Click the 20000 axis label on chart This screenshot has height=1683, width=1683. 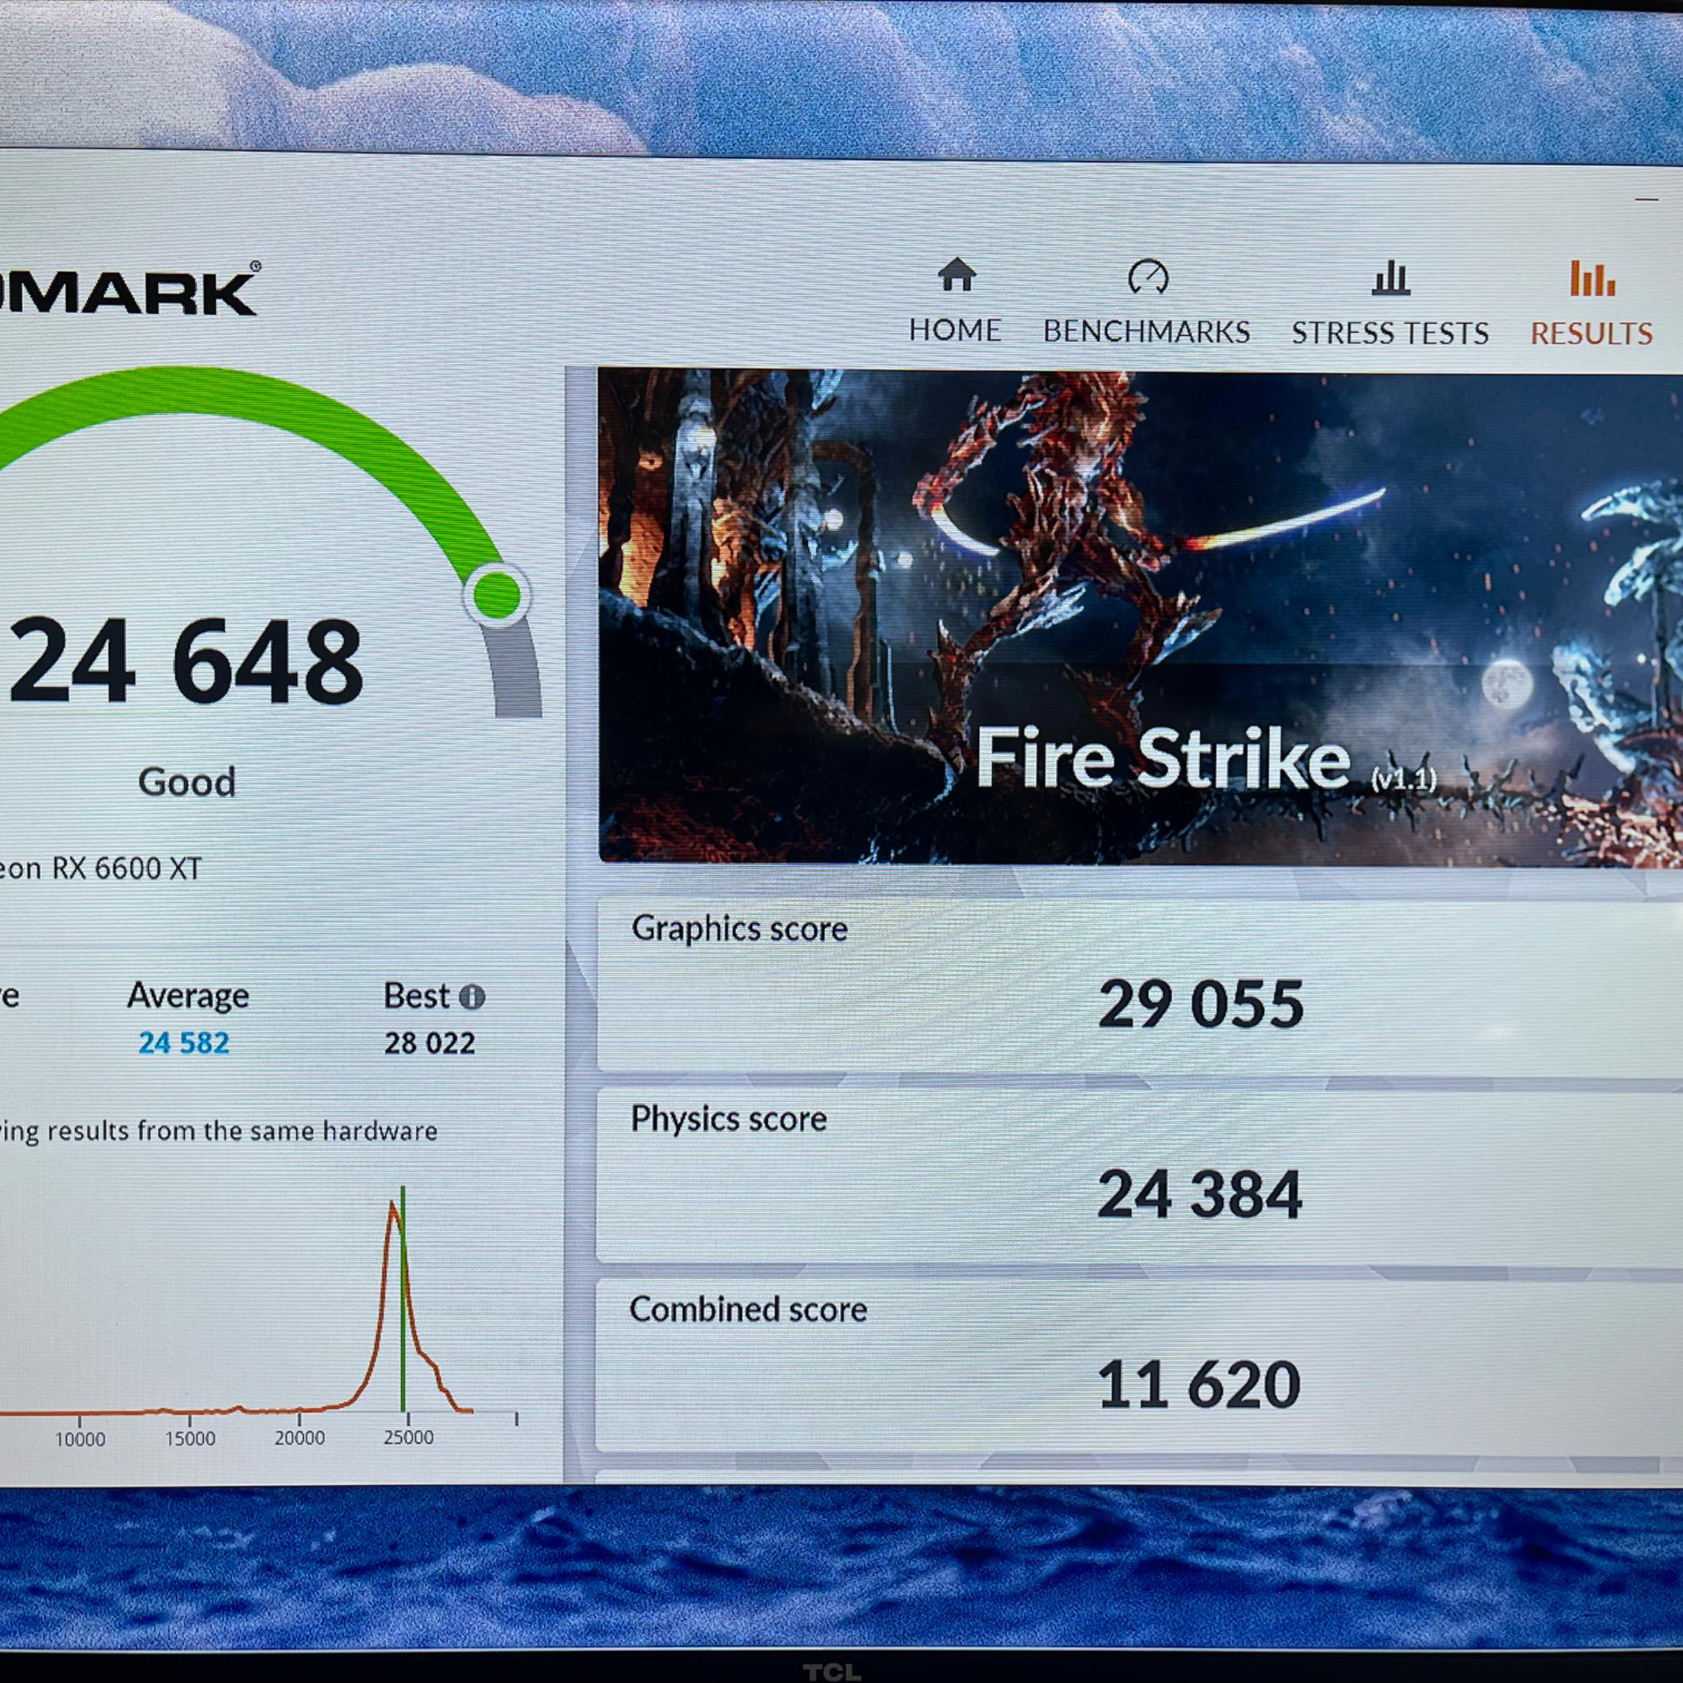point(299,1438)
